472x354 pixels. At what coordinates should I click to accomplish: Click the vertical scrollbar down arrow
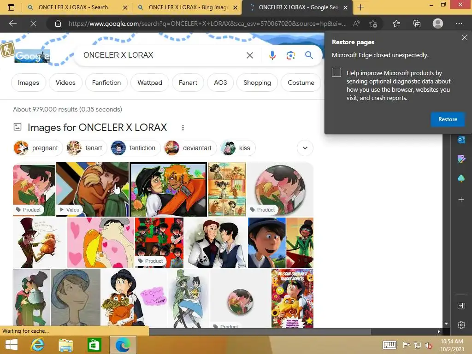tap(446, 324)
